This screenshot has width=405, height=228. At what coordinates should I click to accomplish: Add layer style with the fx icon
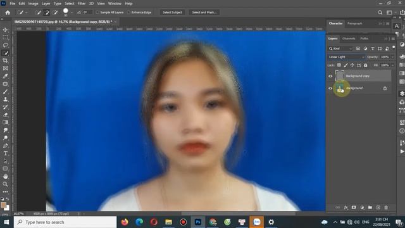click(x=346, y=208)
